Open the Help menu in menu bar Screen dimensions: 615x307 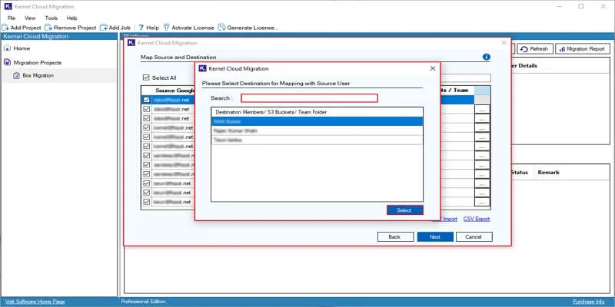71,18
